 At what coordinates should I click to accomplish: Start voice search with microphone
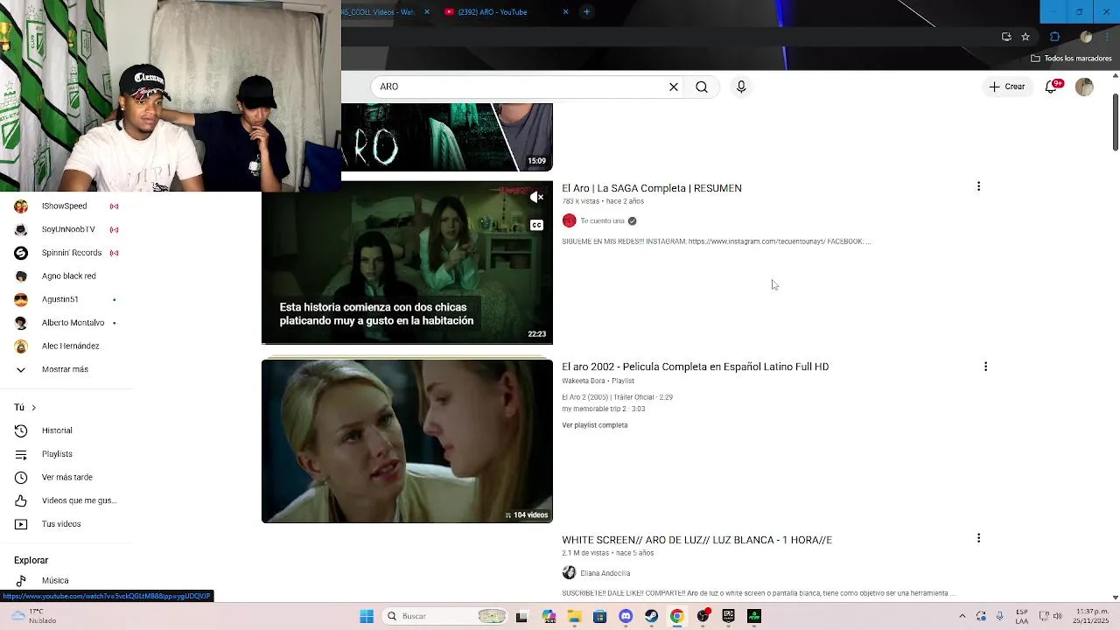pos(741,87)
